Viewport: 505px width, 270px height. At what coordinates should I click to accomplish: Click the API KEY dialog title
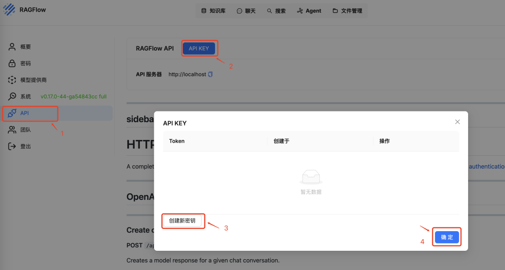[174, 123]
